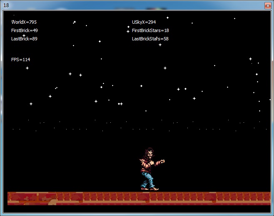Click the WorldX=795 debug readout
Image resolution: width=274 pixels, height=216 pixels.
pyautogui.click(x=24, y=22)
